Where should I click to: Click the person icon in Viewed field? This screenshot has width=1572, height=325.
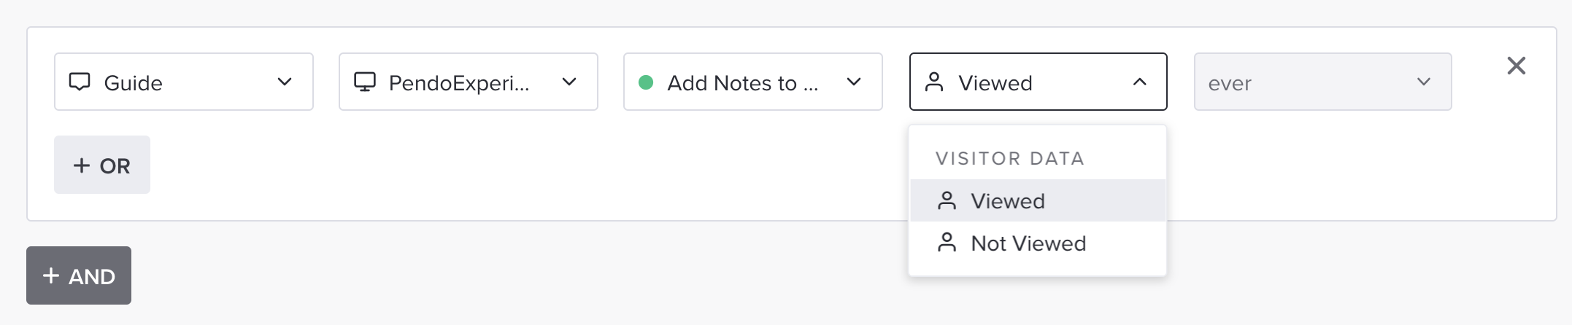tap(934, 82)
